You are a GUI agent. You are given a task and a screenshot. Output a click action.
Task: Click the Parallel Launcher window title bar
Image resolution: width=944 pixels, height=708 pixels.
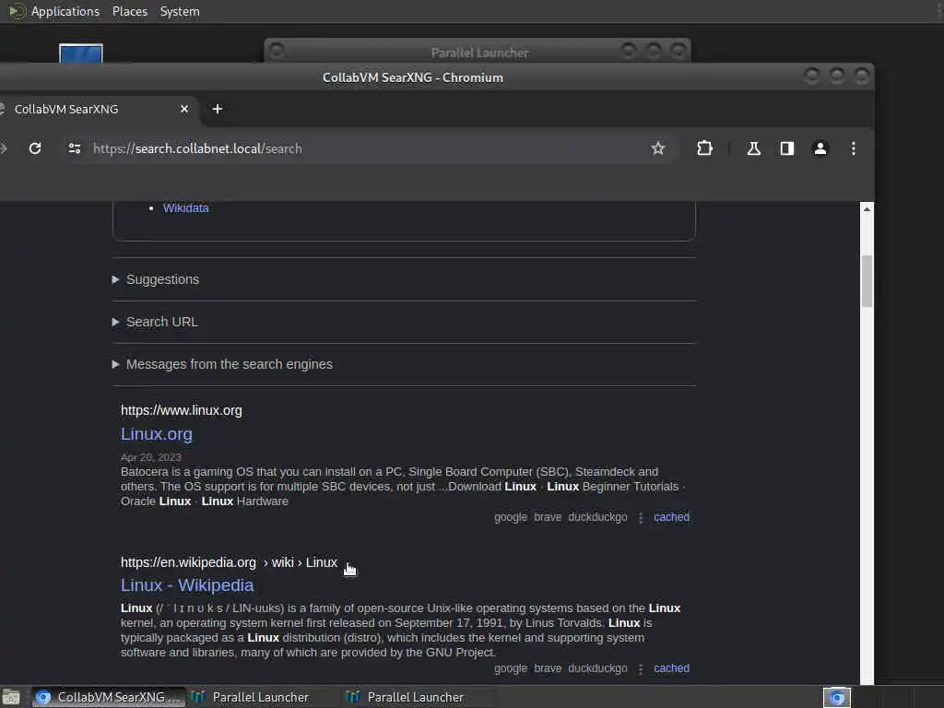click(479, 53)
